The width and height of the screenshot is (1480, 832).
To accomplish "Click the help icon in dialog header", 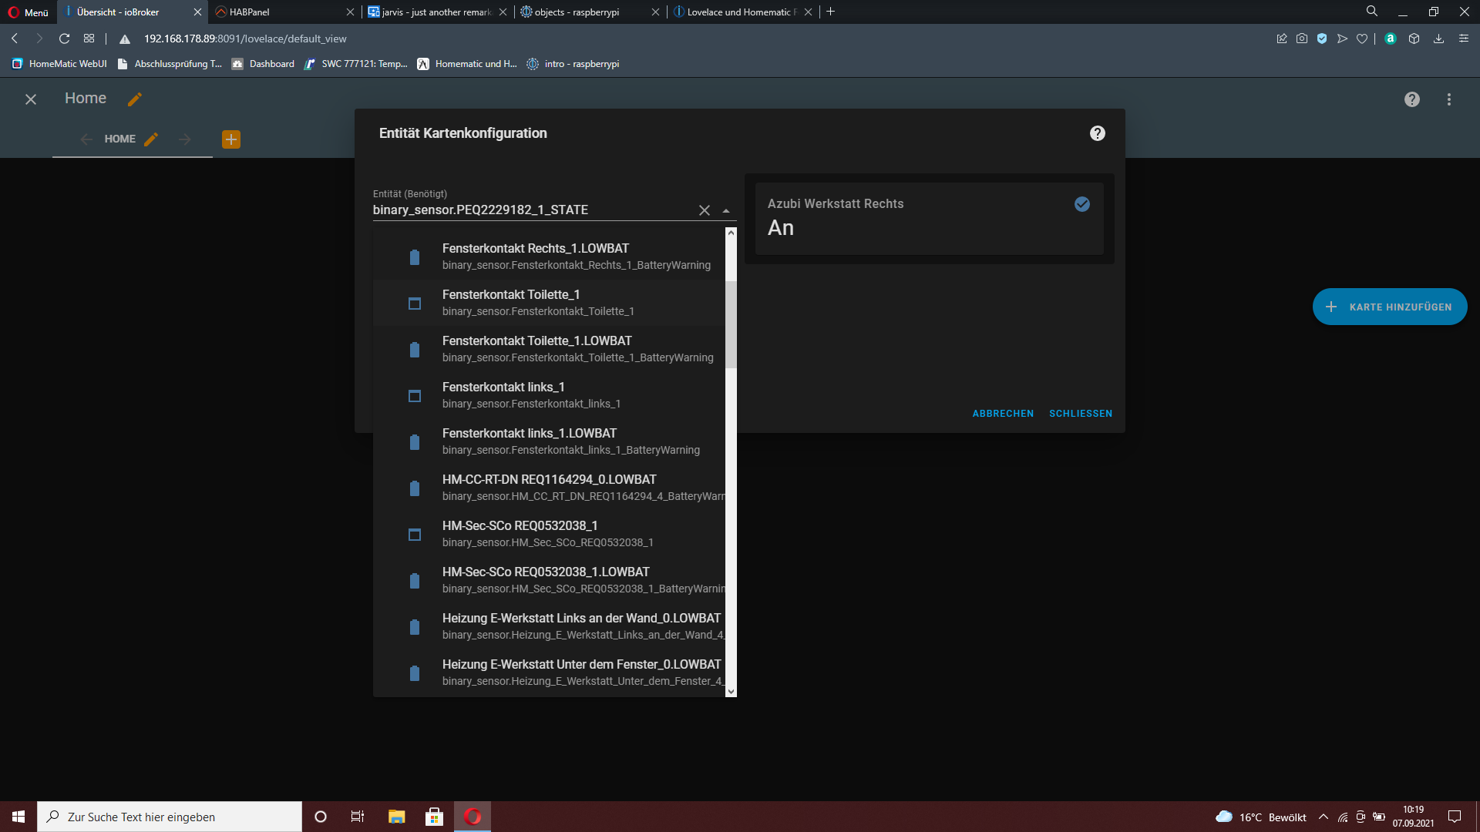I will click(1097, 133).
